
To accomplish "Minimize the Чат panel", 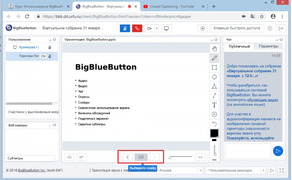I will [277, 39].
